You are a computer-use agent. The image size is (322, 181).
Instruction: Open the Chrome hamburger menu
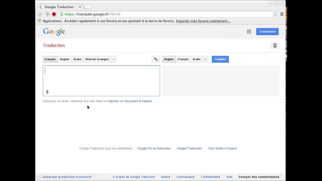point(282,14)
